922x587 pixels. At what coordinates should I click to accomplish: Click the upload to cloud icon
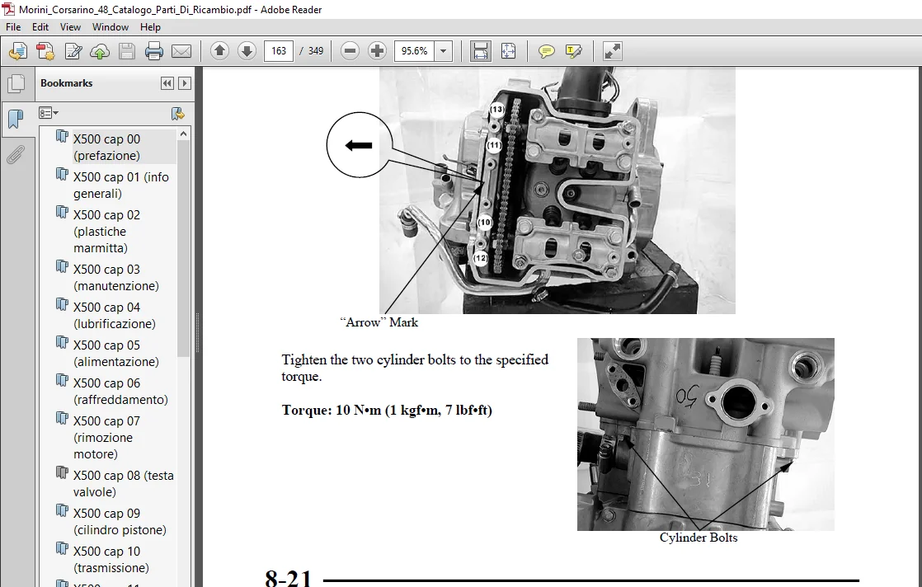click(100, 51)
